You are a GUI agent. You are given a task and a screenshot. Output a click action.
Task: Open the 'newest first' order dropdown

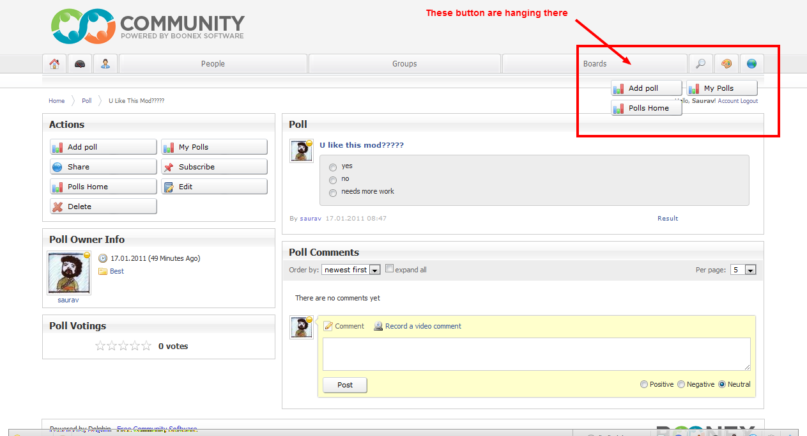click(x=351, y=270)
